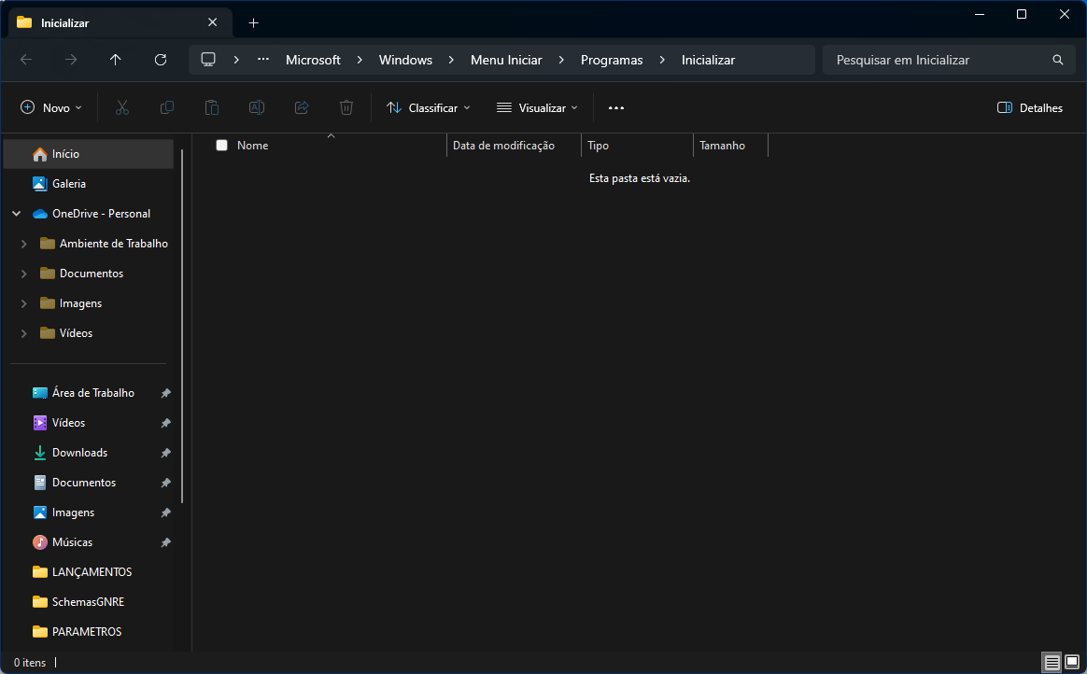
Task: Click the search magnifier icon
Action: [x=1058, y=60]
